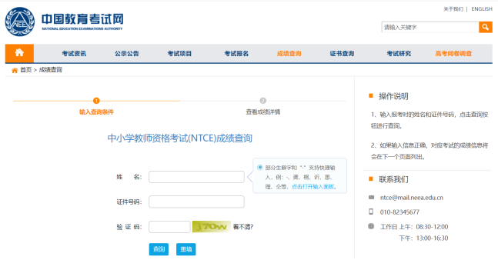Click the clock icon beside working hours
Image resolution: width=498 pixels, height=280 pixels.
(371, 226)
